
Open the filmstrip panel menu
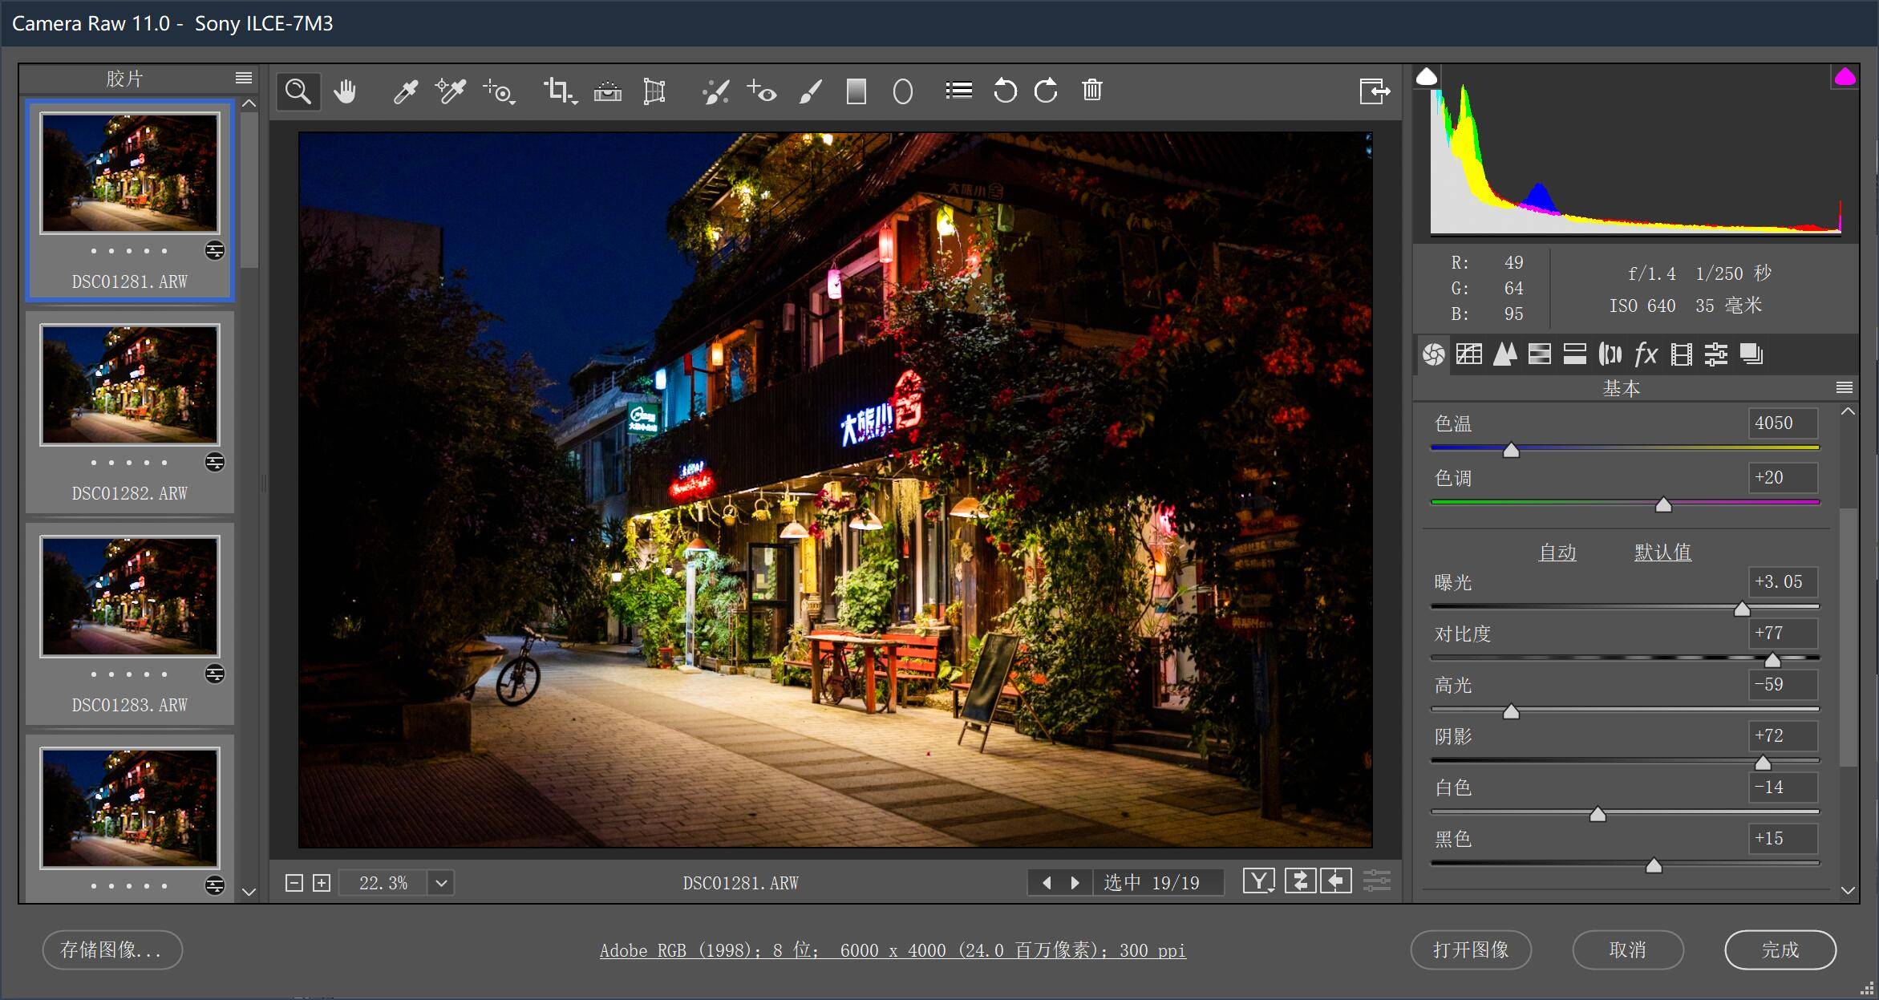click(x=244, y=78)
